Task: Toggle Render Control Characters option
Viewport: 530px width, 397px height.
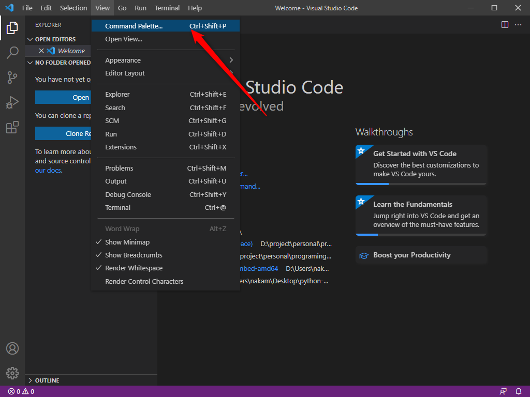Action: point(166,281)
